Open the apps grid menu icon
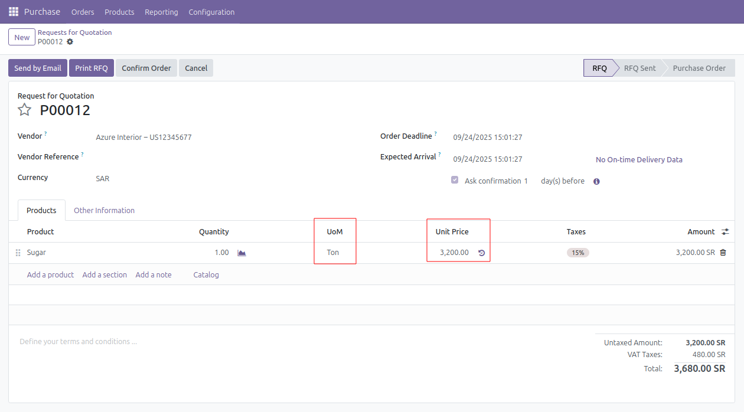744x412 pixels. click(14, 12)
